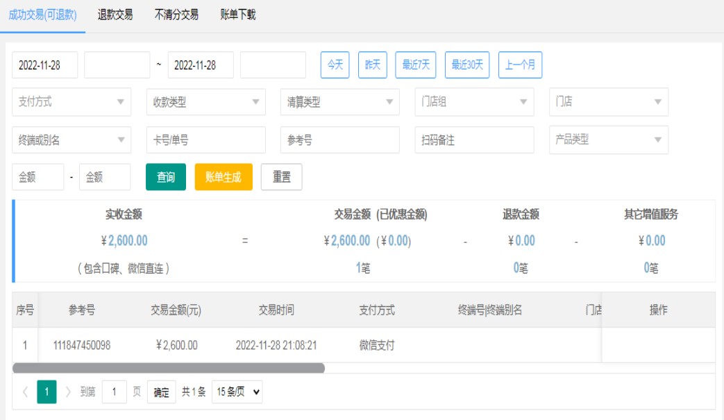This screenshot has height=420, width=724.
Task: Open the 收款类型 dropdown
Action: point(205,102)
